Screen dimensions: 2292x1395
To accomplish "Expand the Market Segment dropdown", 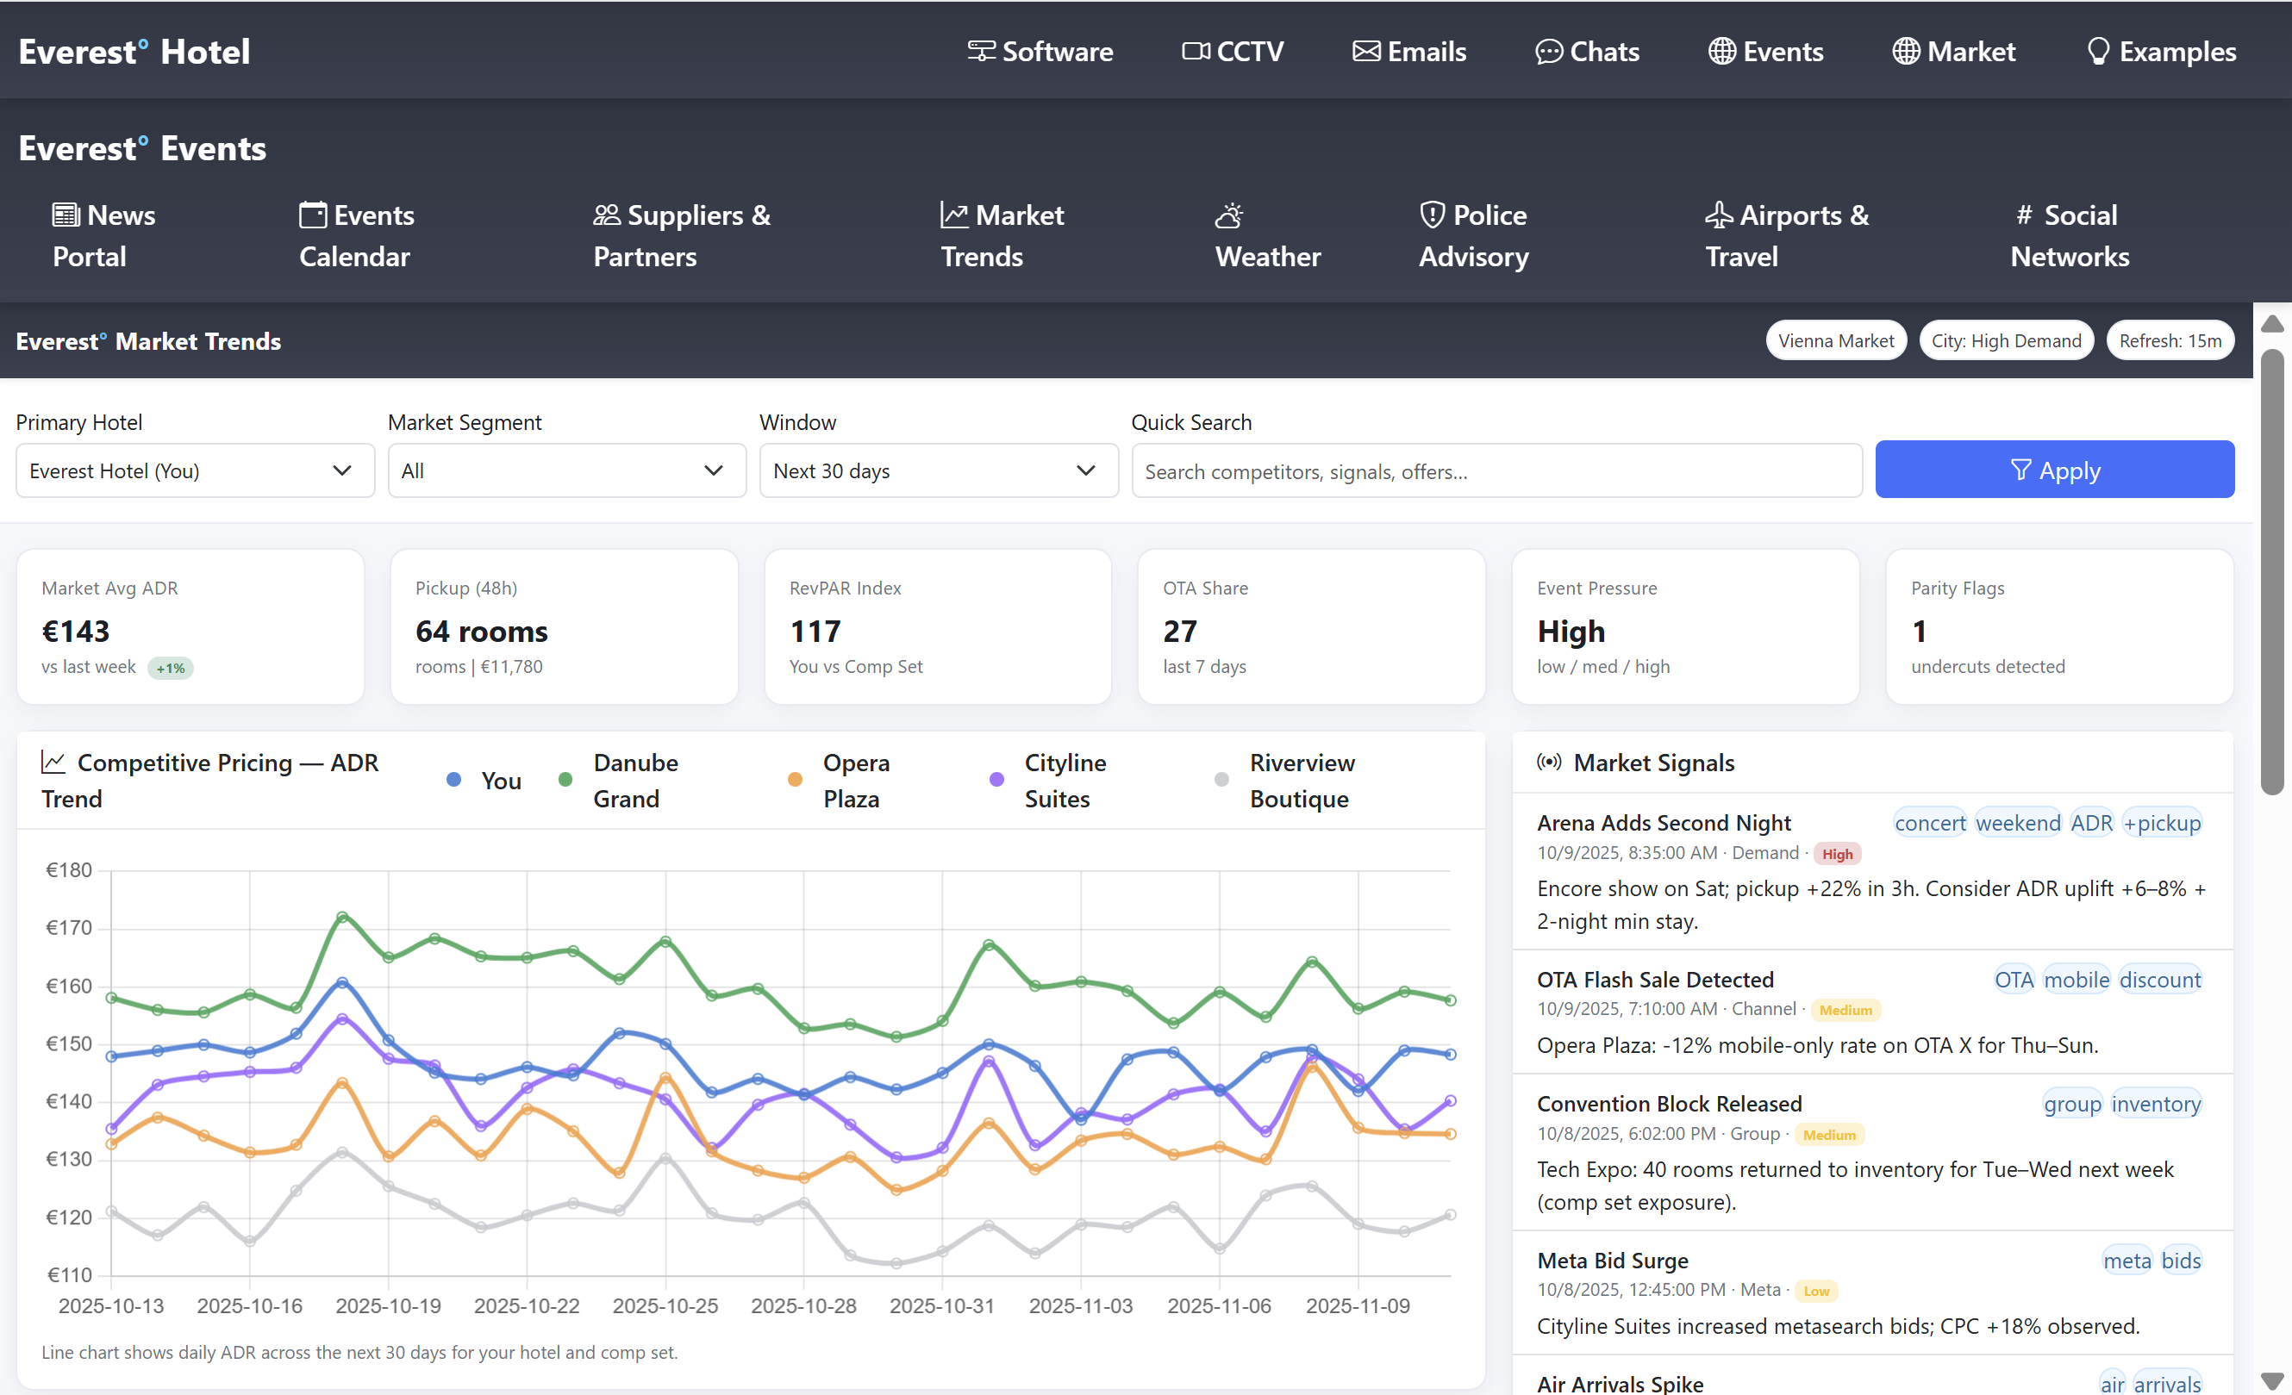I will tap(566, 470).
